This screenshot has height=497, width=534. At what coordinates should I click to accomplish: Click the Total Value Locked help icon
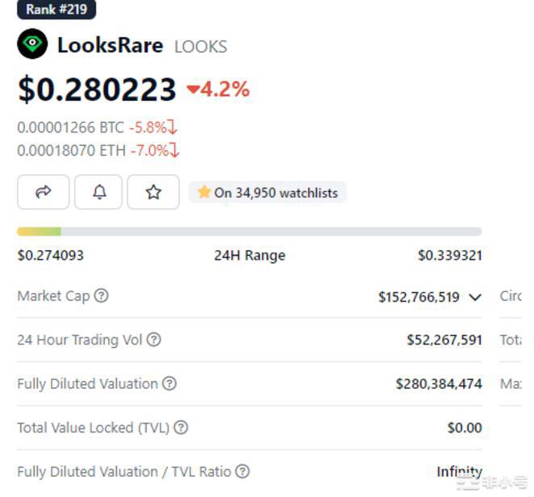point(181,428)
